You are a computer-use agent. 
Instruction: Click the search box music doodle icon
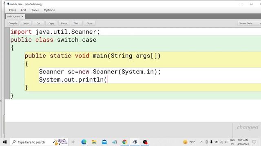(x=60, y=142)
